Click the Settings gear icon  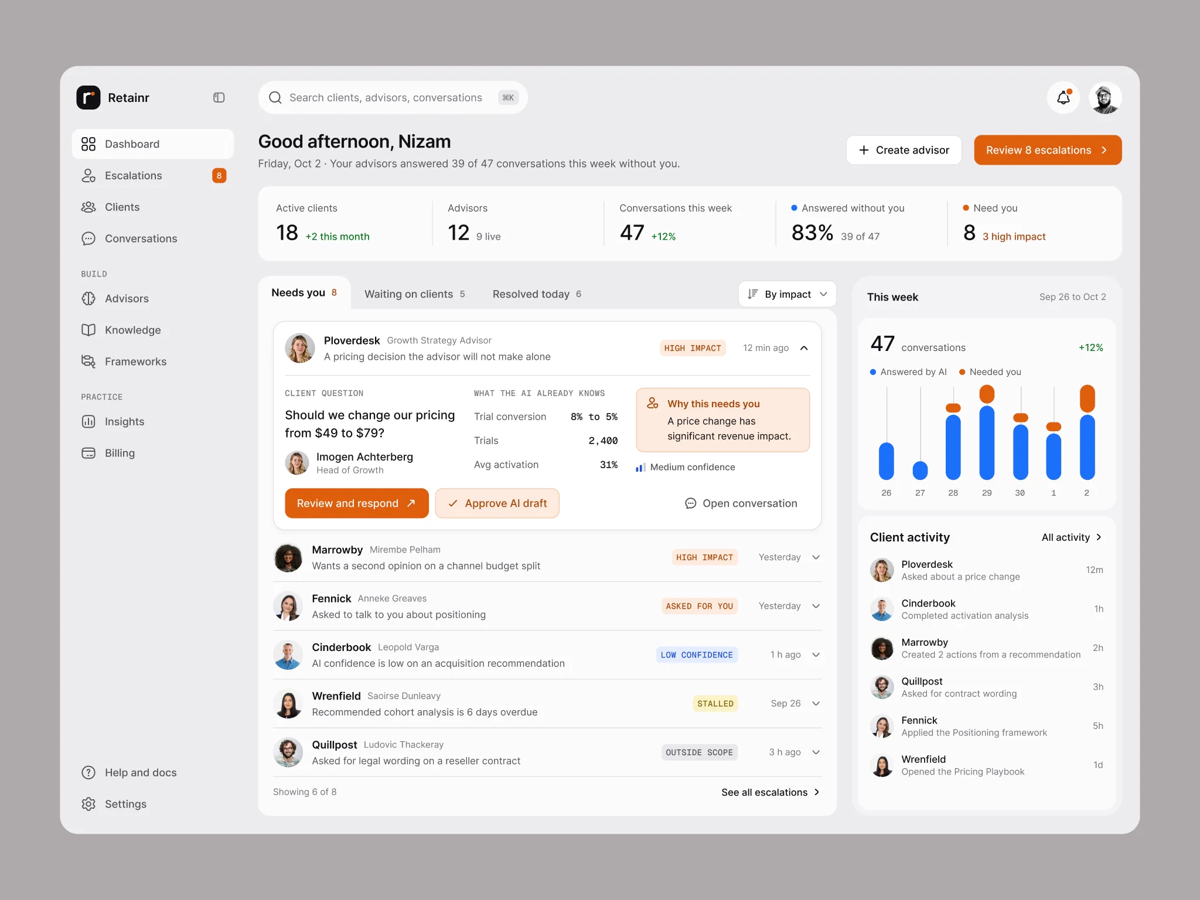pos(88,804)
